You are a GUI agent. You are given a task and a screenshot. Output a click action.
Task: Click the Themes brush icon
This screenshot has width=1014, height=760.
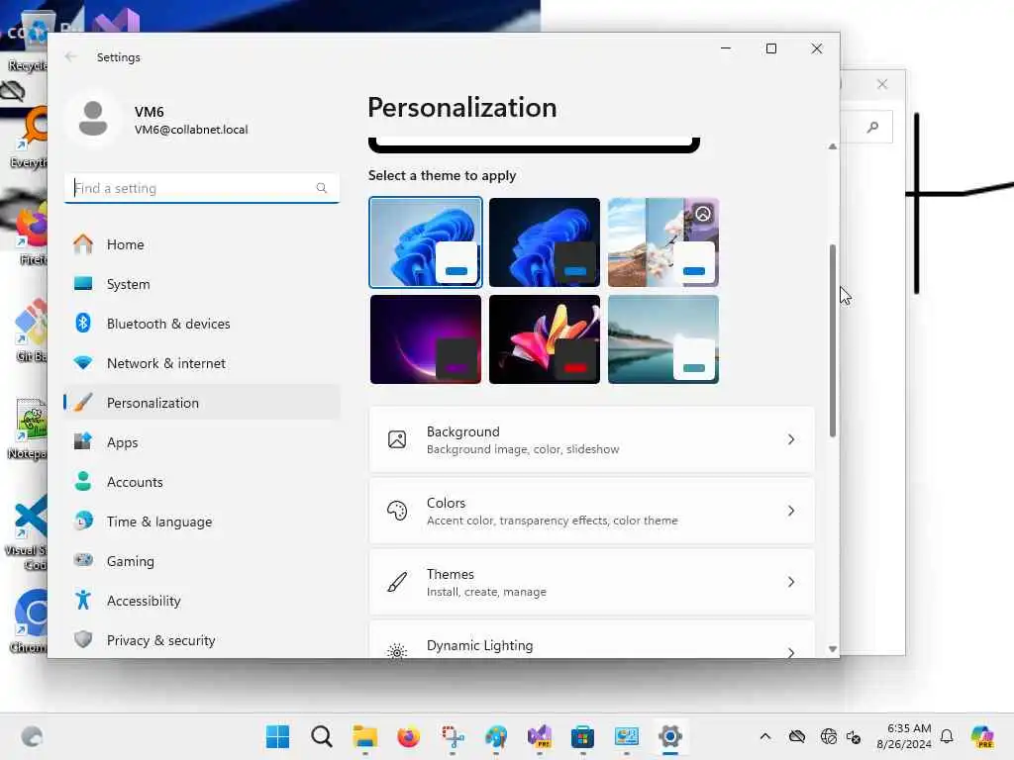pos(397,582)
